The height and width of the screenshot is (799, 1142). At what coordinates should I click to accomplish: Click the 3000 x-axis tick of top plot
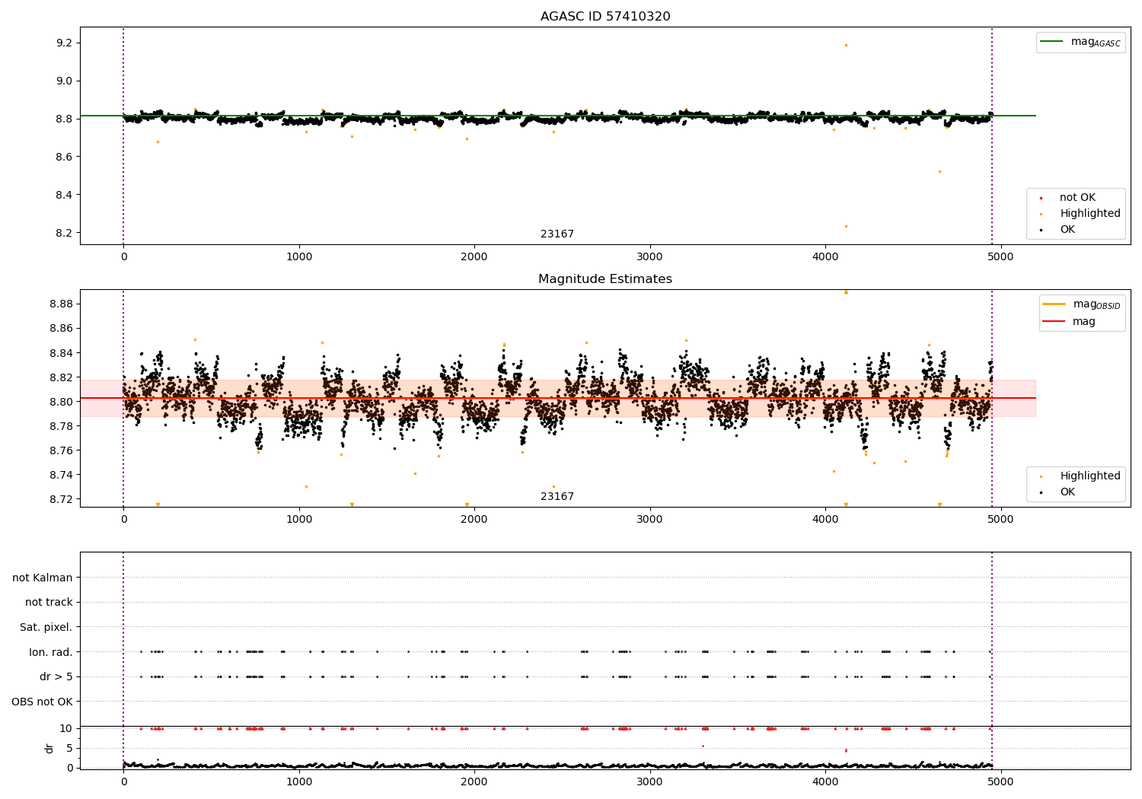[650, 257]
